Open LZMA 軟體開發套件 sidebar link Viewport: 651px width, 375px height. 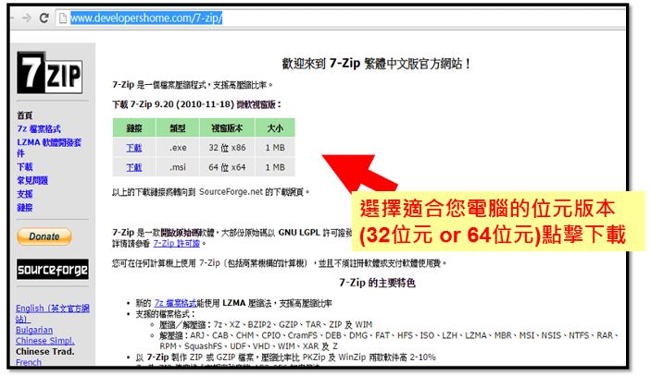(48, 148)
